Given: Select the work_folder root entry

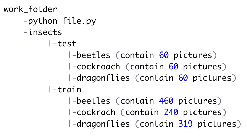Looking at the screenshot, I should point(31,9).
